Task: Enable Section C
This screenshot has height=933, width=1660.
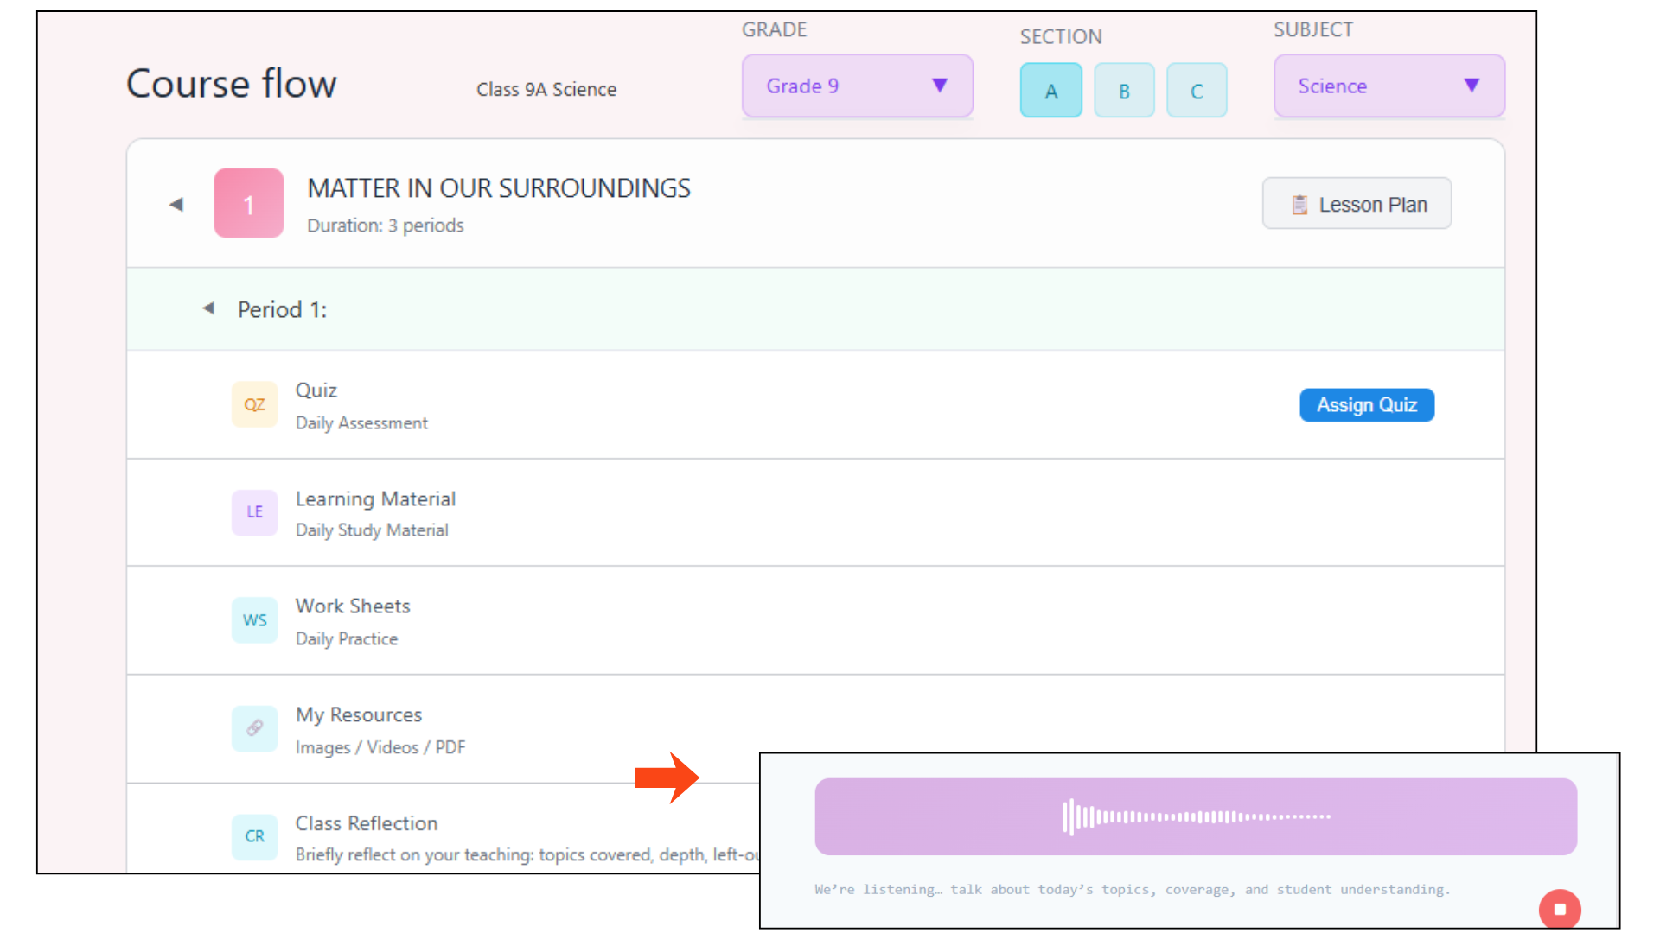Action: (1197, 90)
